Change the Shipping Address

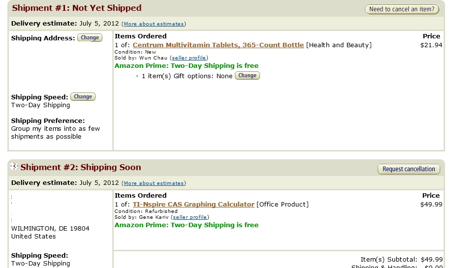(90, 38)
